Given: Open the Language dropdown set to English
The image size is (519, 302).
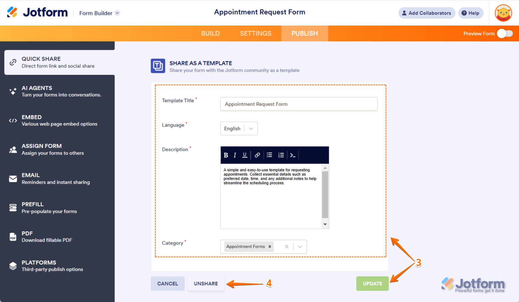Looking at the screenshot, I should (x=239, y=128).
